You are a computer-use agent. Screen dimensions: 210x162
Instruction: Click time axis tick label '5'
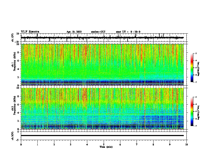(104, 144)
